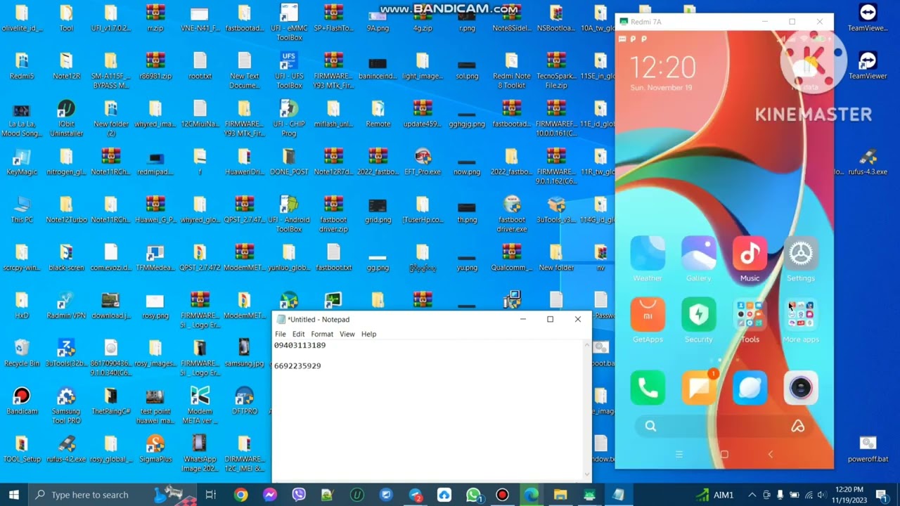The height and width of the screenshot is (506, 900).
Task: Open WhatsApp from the taskbar
Action: click(473, 495)
